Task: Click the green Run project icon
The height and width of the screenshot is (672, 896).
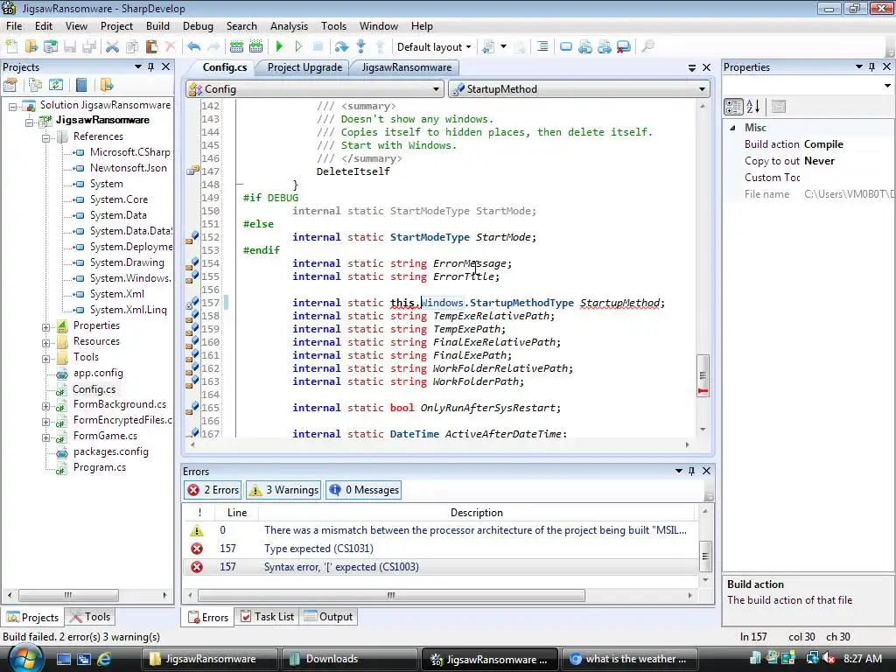Action: pyautogui.click(x=279, y=46)
